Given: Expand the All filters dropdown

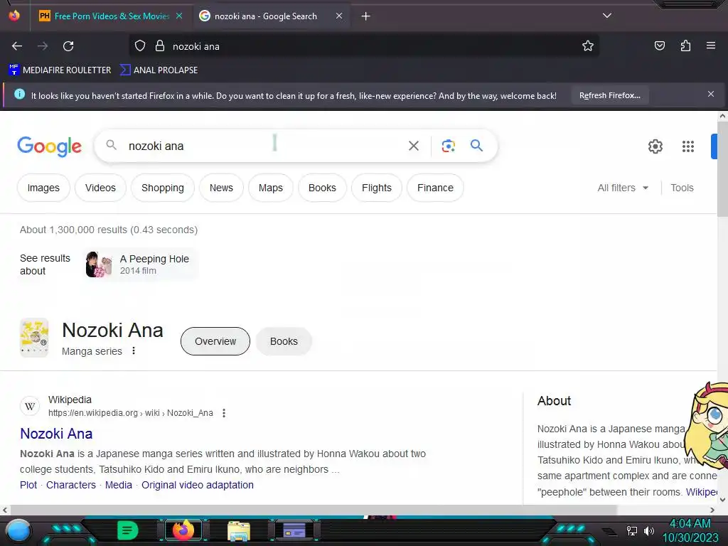Looking at the screenshot, I should (x=623, y=188).
